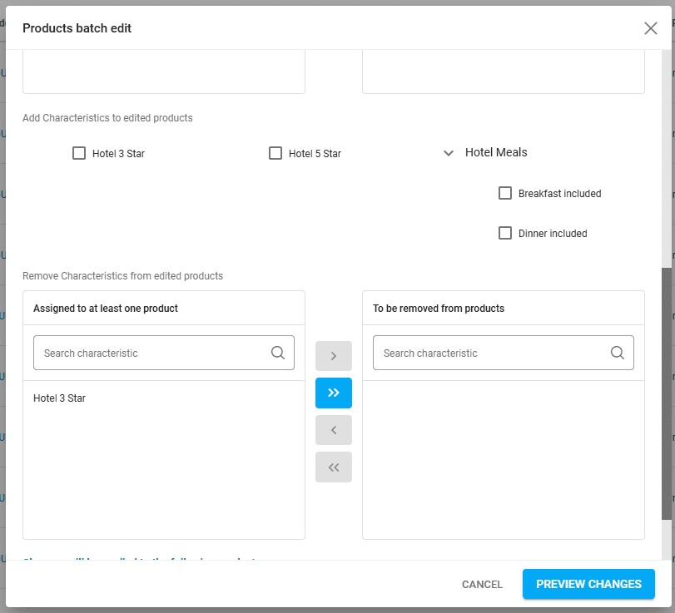Toggle the Dinner included checkbox
675x613 pixels.
coord(505,233)
